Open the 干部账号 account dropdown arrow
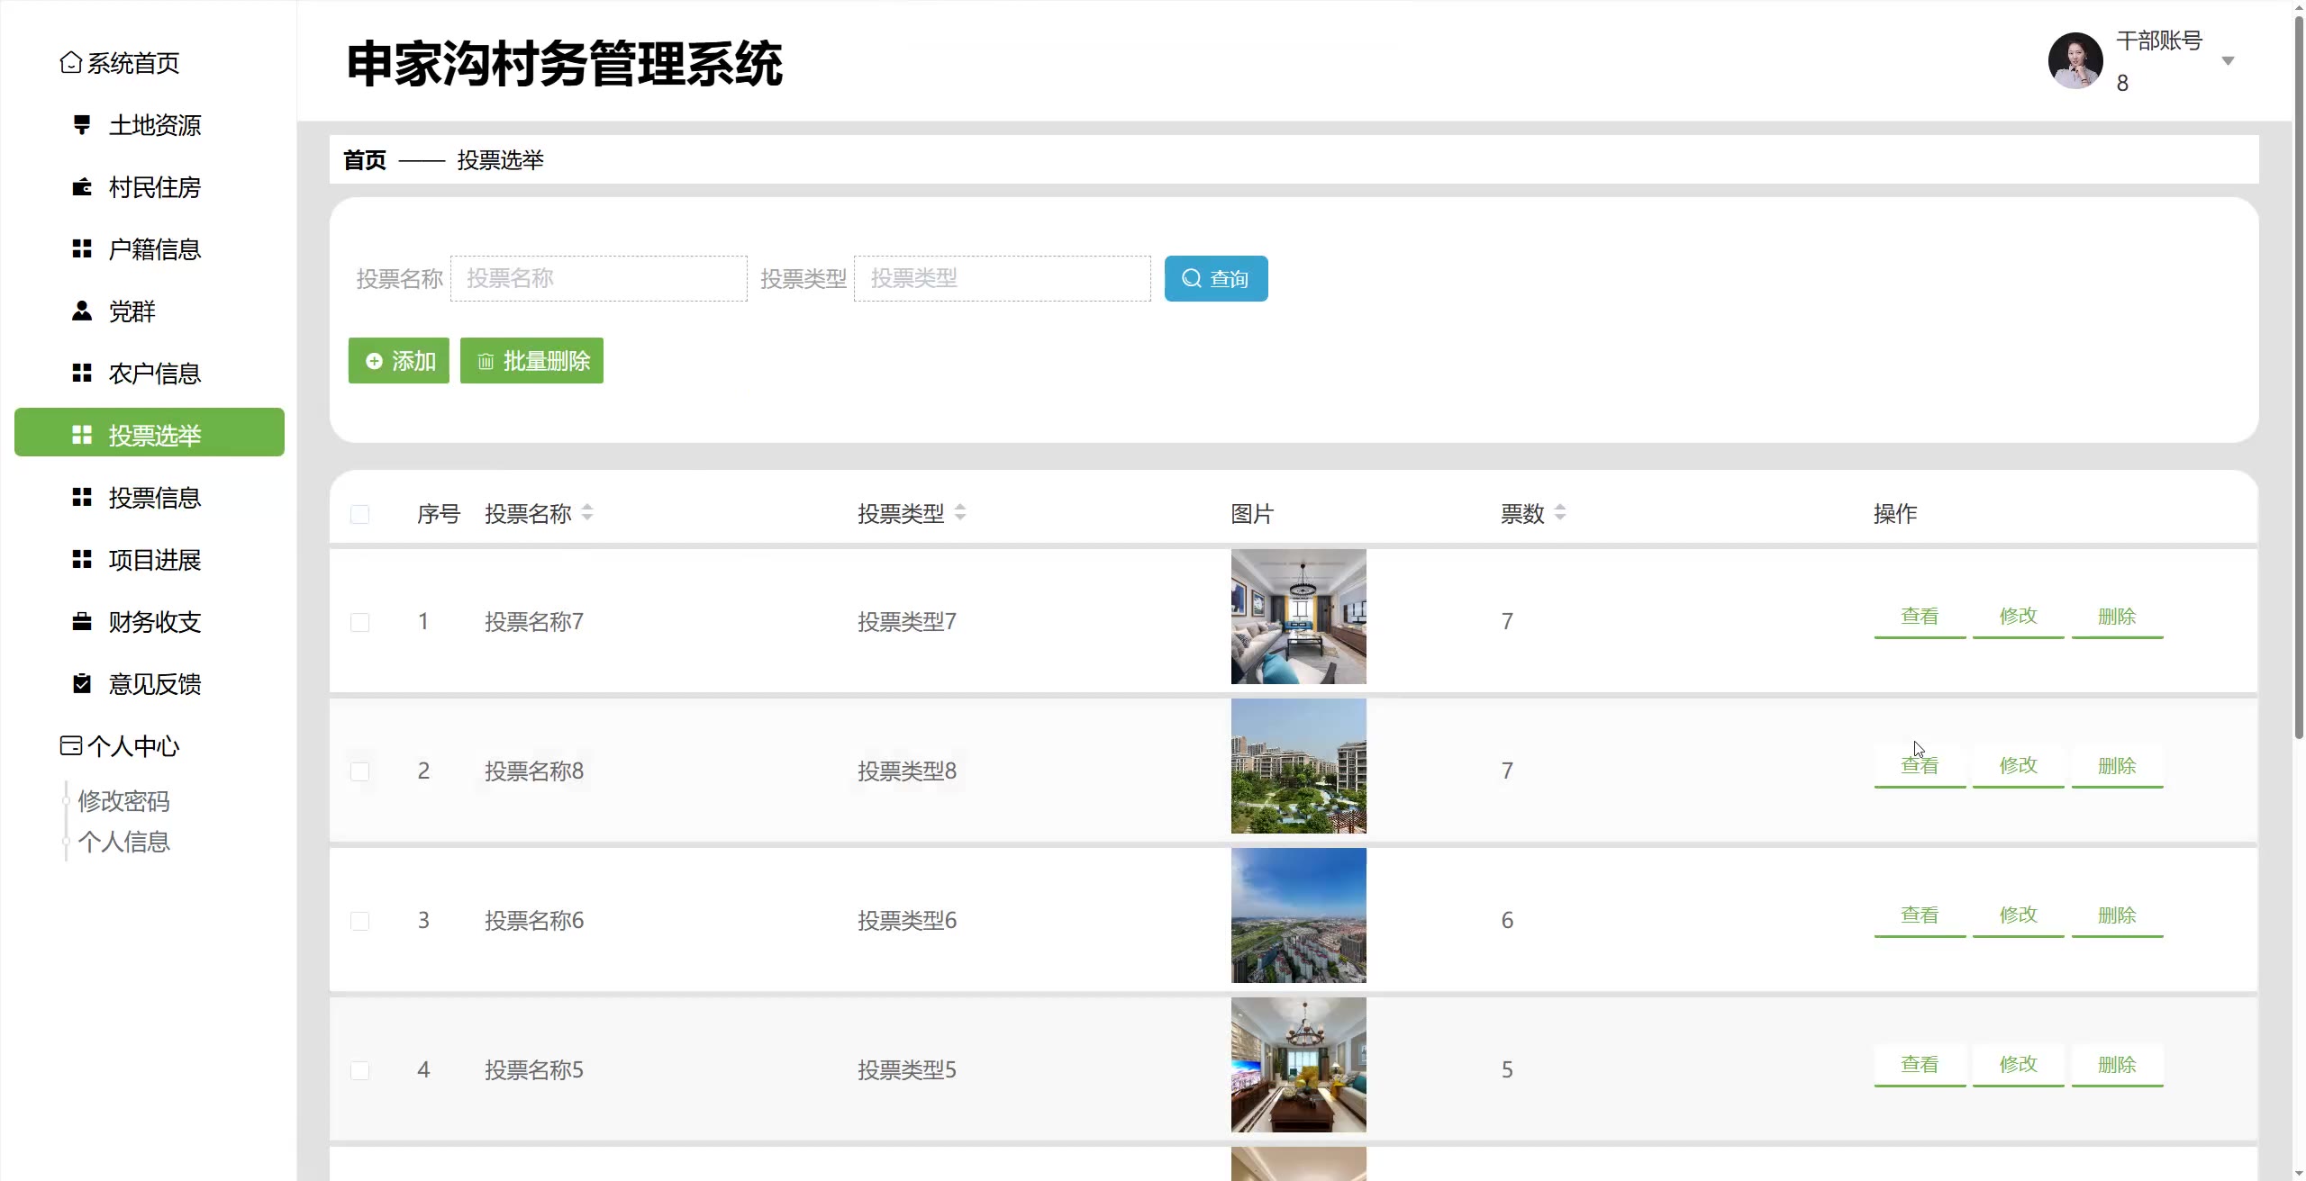 coord(2228,61)
